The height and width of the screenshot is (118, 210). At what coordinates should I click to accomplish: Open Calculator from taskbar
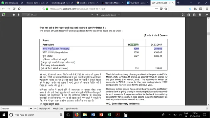click(x=126, y=115)
